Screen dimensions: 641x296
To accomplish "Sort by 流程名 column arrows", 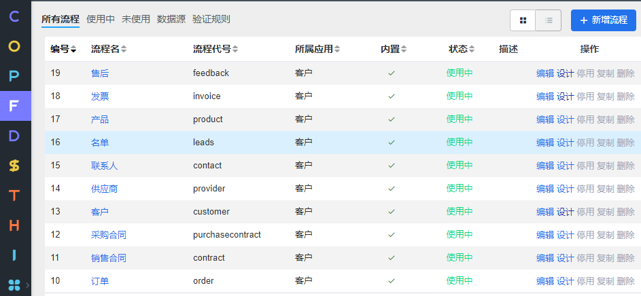I will click(x=124, y=50).
